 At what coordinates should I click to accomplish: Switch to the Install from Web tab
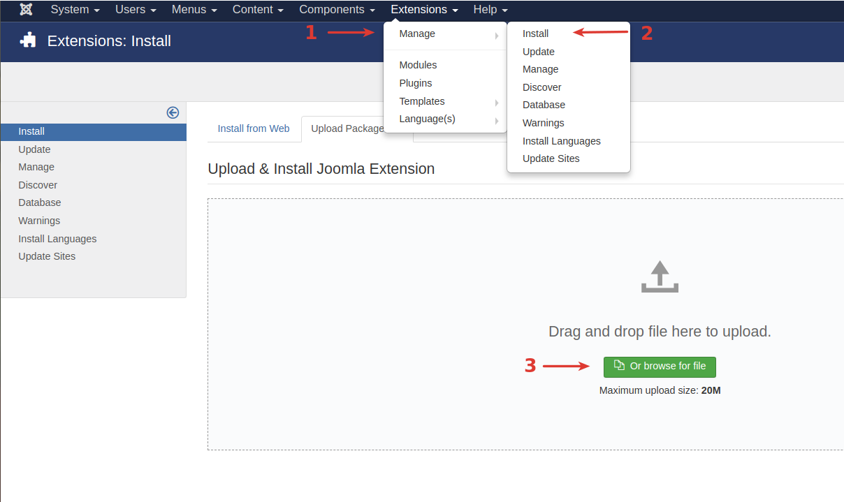254,128
